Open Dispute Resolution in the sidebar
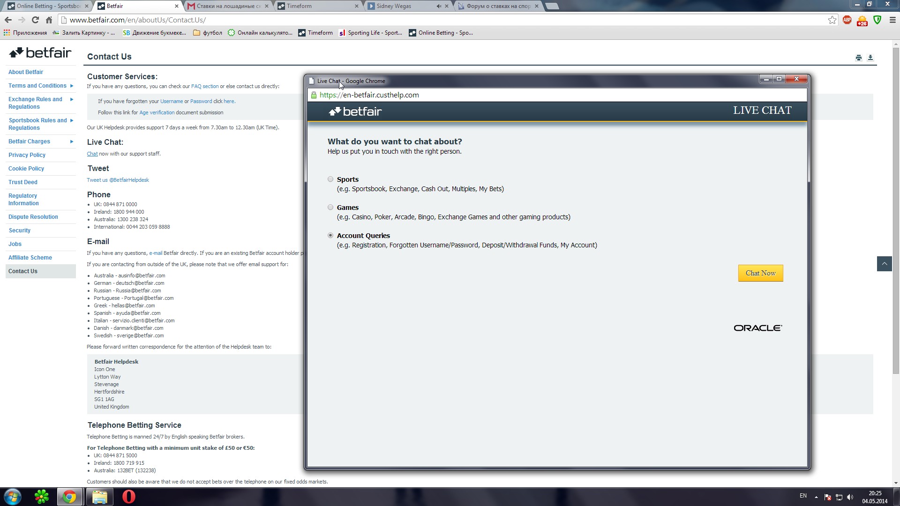This screenshot has width=900, height=506. [x=33, y=217]
